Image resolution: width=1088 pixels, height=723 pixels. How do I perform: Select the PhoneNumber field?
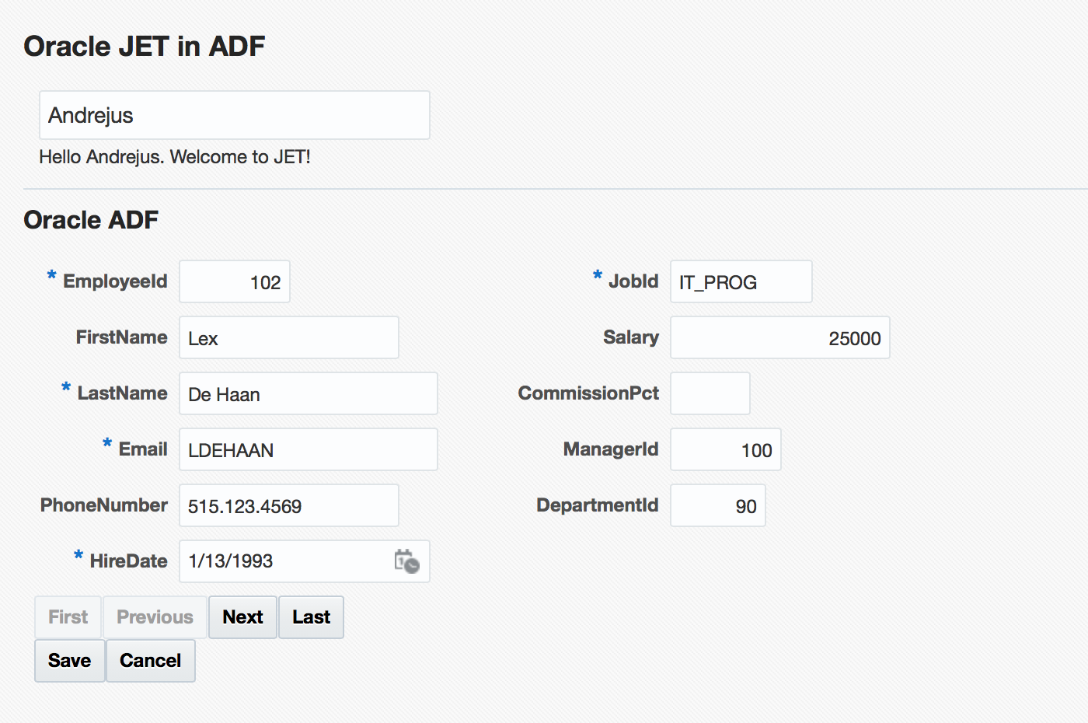click(288, 505)
